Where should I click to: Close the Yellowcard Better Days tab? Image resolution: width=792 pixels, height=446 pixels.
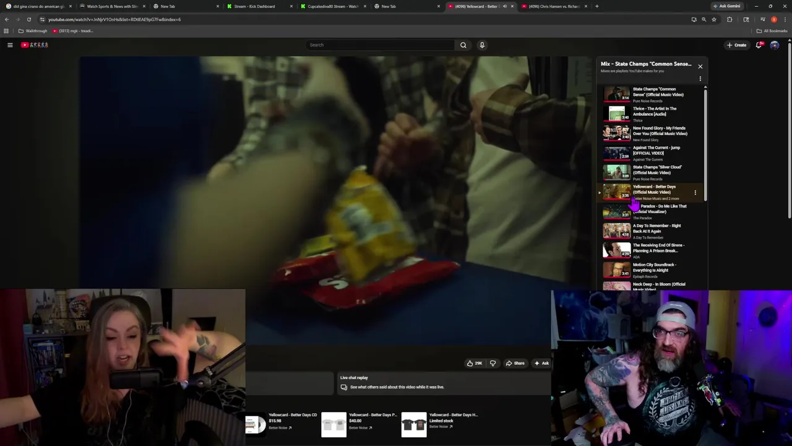512,6
